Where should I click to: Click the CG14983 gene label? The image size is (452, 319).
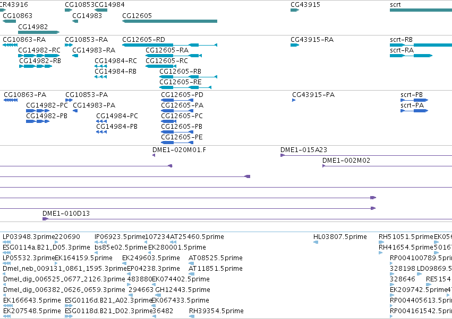click(x=87, y=15)
